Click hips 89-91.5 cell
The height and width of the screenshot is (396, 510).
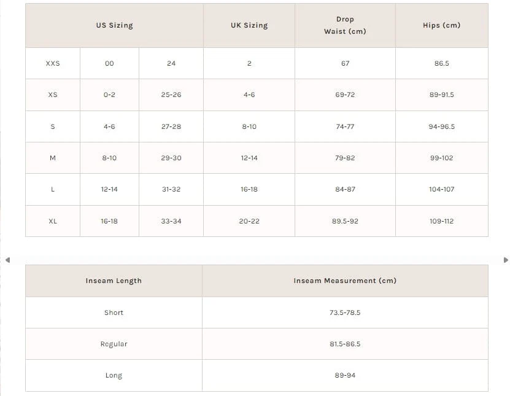[x=442, y=95]
